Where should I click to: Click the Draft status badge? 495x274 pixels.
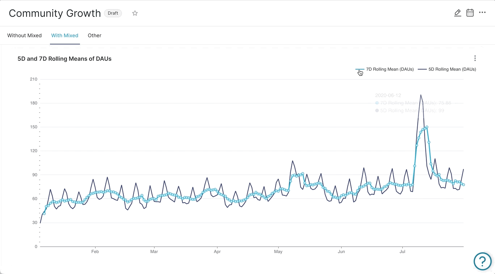[x=113, y=13]
